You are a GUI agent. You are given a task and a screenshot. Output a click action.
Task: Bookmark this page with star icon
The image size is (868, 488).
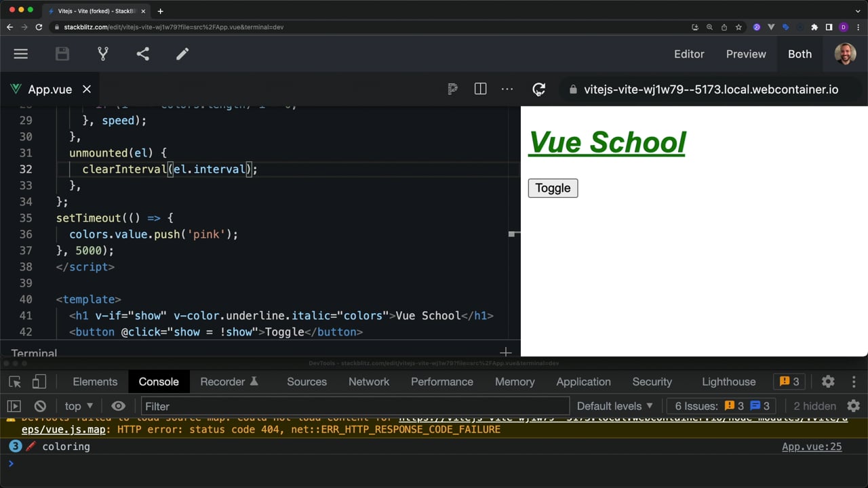pyautogui.click(x=738, y=27)
